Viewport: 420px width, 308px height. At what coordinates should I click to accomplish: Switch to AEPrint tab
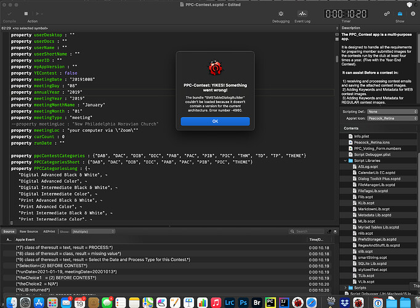pos(49,232)
